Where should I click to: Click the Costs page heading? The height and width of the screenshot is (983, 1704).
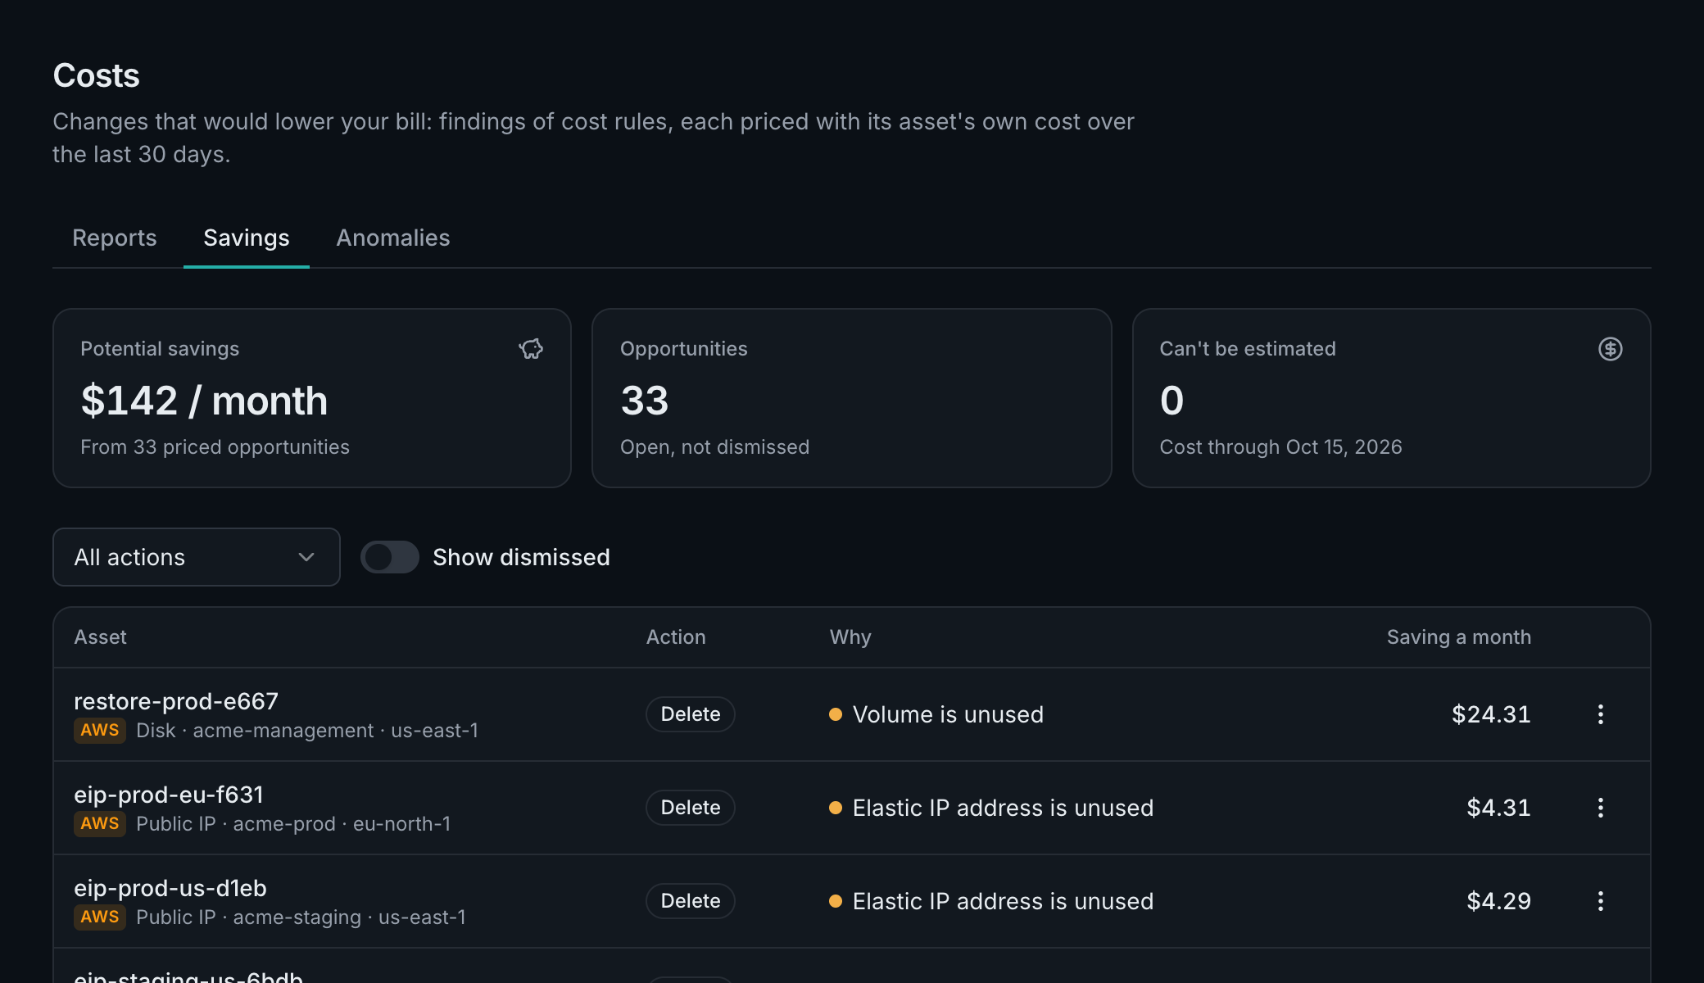pyautogui.click(x=96, y=75)
